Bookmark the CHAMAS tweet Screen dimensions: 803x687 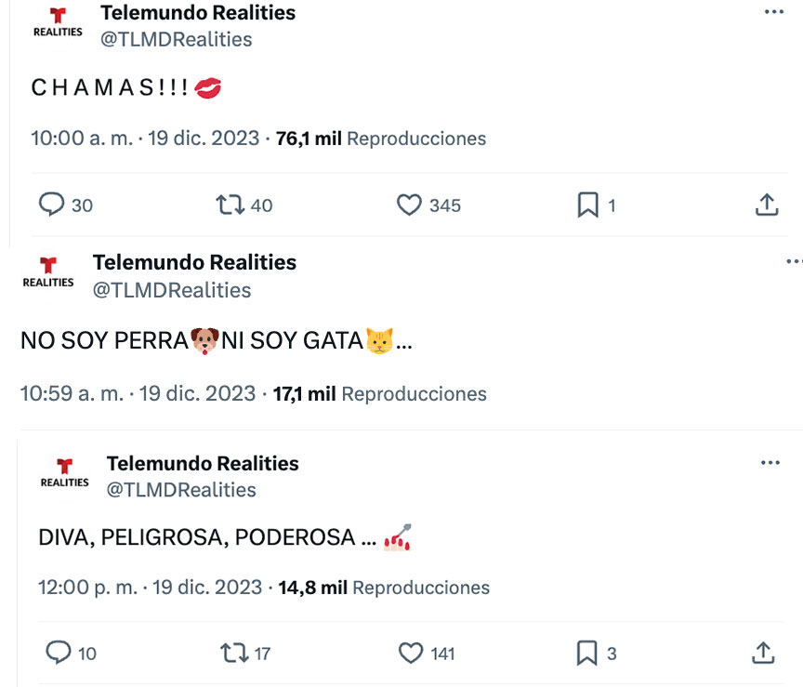(x=587, y=205)
